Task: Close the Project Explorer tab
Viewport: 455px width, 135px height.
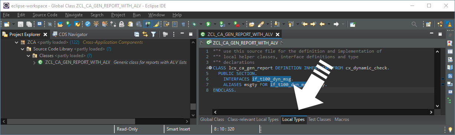Action: click(x=45, y=34)
